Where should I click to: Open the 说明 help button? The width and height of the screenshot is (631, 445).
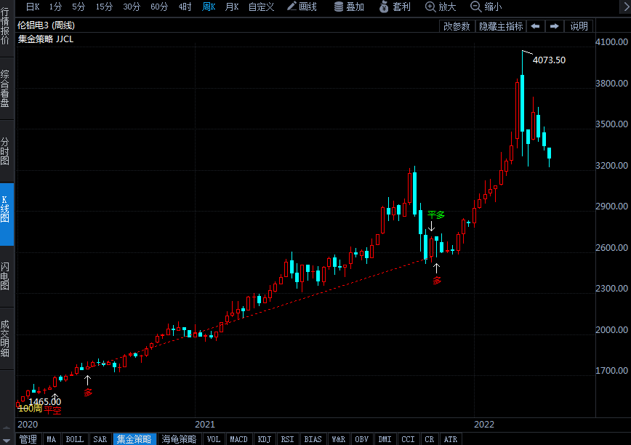click(579, 26)
